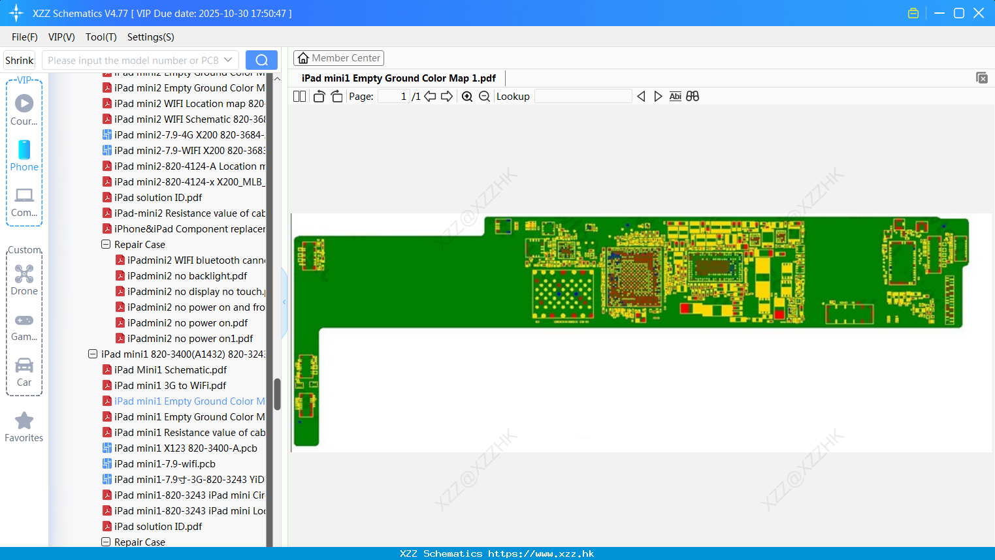Open the File(F) menu

coord(25,37)
